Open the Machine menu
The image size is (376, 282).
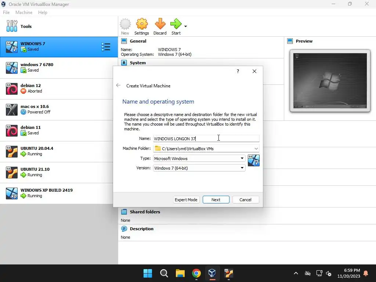coord(24,12)
